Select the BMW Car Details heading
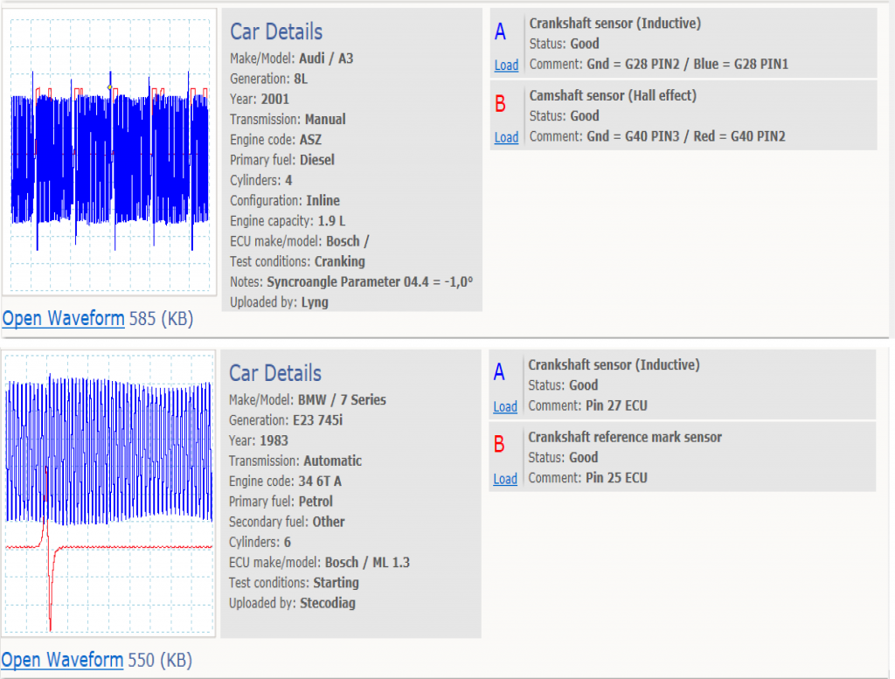This screenshot has width=895, height=679. point(275,373)
